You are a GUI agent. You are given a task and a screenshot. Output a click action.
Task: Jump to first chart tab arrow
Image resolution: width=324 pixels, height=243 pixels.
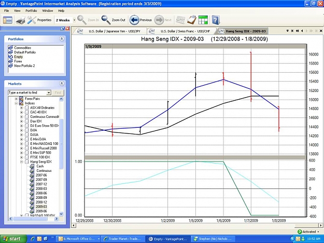click(x=292, y=31)
